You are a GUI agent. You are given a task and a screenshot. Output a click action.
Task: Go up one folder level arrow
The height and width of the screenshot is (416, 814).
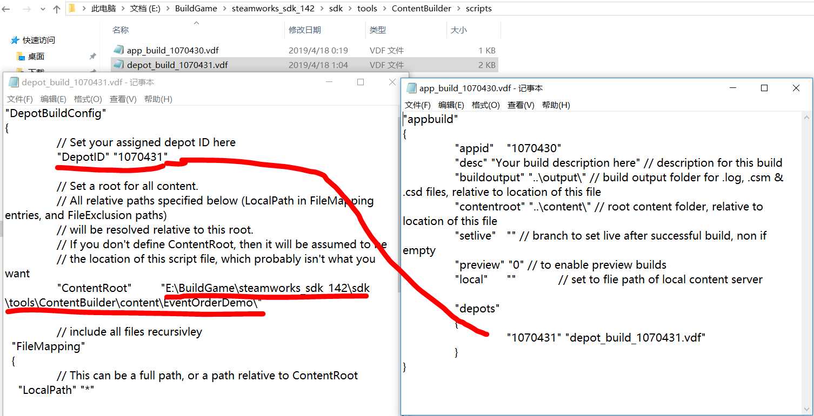56,9
